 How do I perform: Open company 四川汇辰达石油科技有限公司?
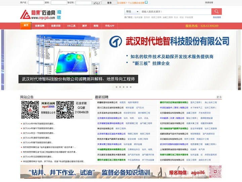[x=110, y=108]
